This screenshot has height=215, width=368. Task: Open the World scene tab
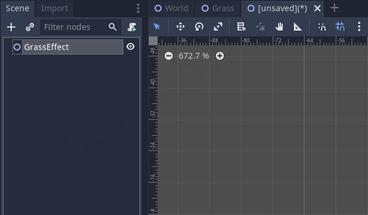pyautogui.click(x=171, y=8)
